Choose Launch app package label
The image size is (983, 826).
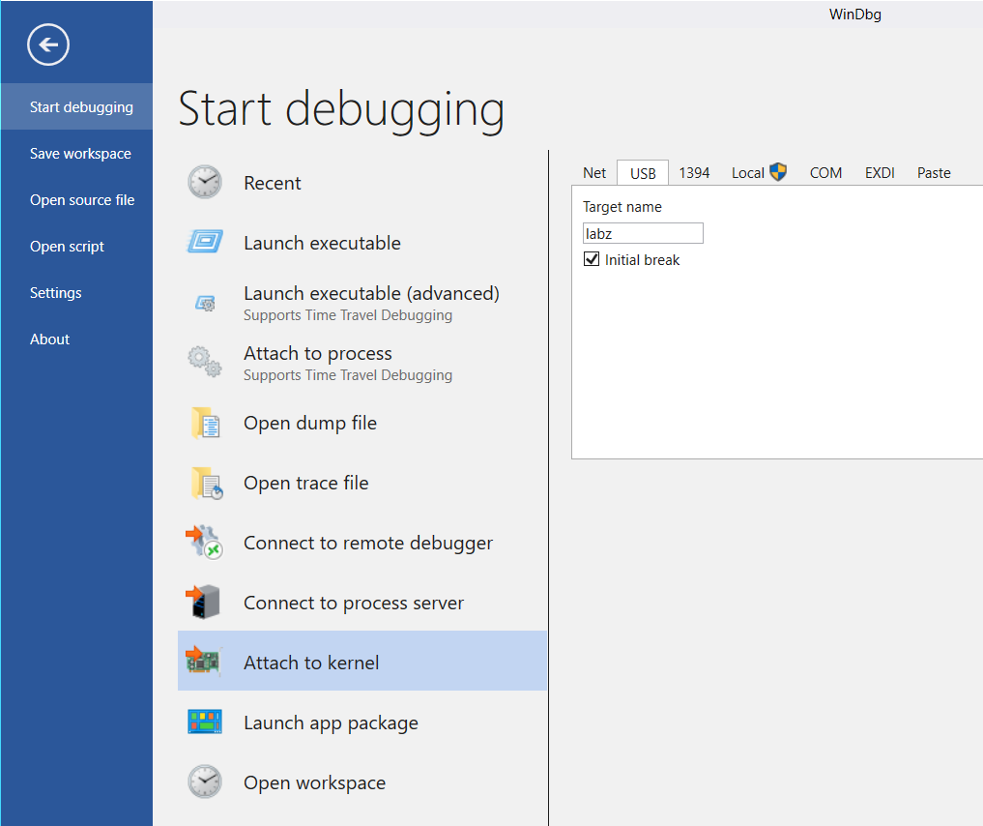pos(331,723)
